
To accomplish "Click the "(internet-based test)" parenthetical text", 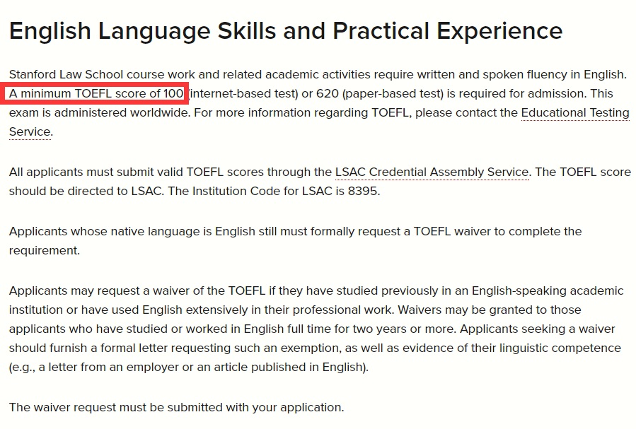I will [244, 93].
